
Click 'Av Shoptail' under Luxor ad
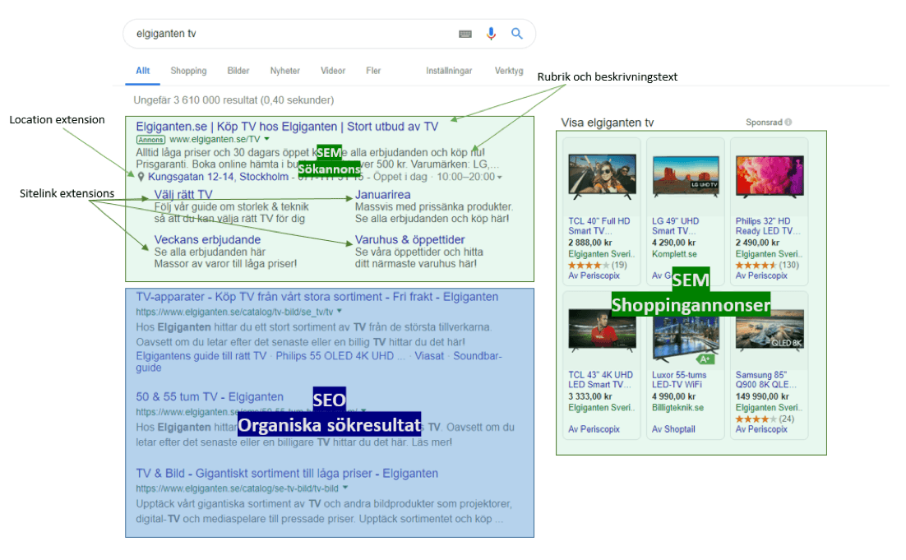673,429
